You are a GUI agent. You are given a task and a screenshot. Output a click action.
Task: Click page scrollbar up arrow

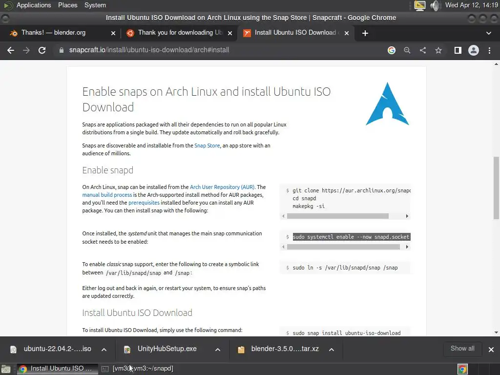click(x=496, y=64)
